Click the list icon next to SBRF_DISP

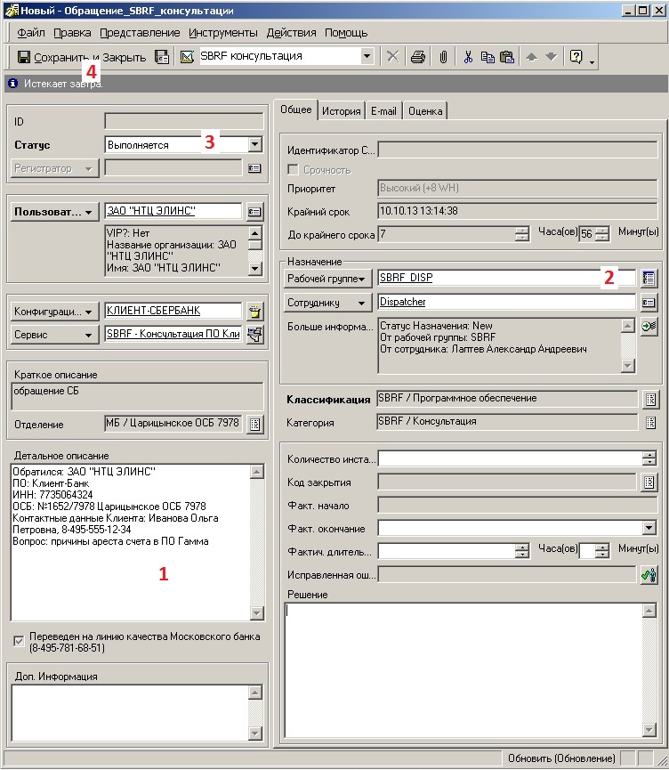pyautogui.click(x=649, y=278)
